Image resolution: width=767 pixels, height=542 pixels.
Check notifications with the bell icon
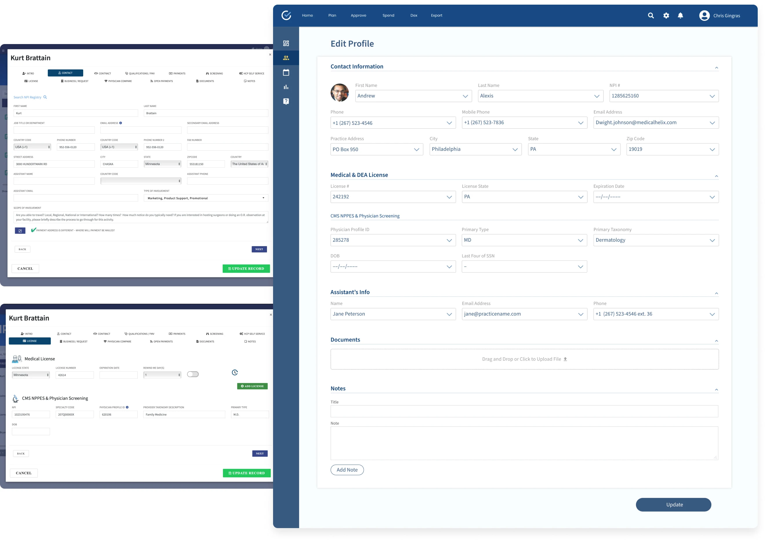[681, 15]
